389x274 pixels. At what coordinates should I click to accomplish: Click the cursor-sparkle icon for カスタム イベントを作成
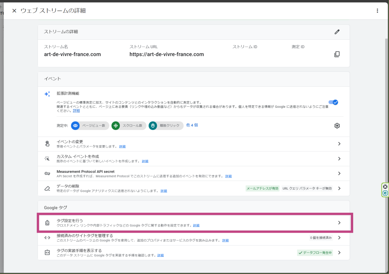pos(47,158)
